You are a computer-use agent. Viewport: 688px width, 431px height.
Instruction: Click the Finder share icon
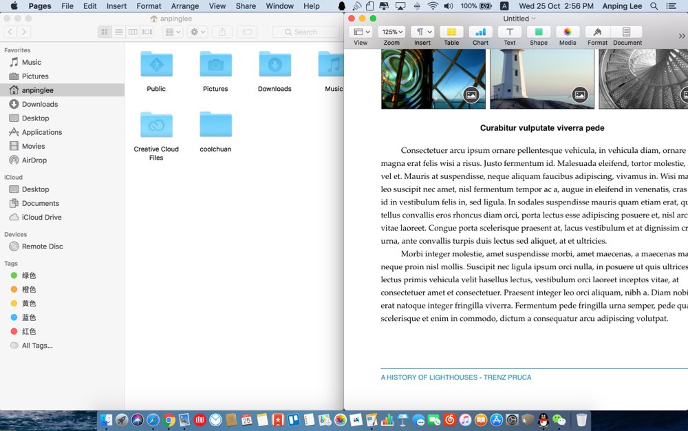click(x=222, y=32)
